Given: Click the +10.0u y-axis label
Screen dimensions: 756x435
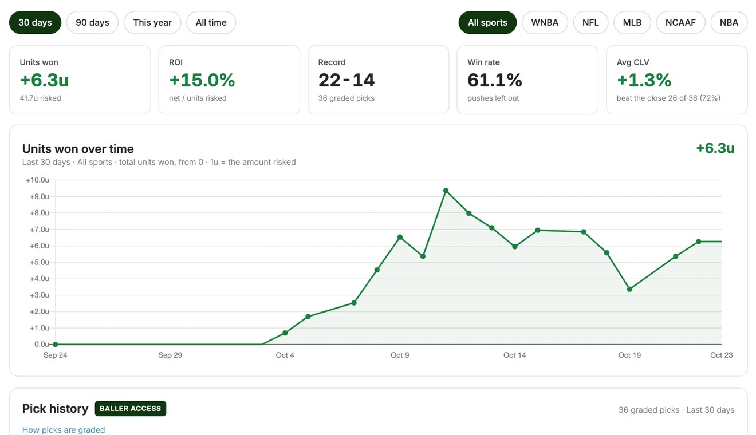Looking at the screenshot, I should [x=37, y=180].
